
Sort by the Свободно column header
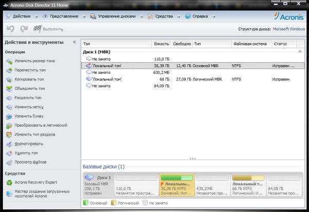point(182,44)
